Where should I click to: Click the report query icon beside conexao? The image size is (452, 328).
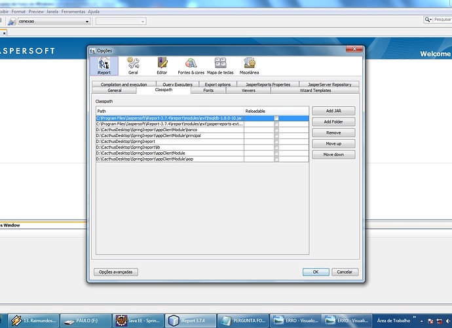pyautogui.click(x=12, y=22)
